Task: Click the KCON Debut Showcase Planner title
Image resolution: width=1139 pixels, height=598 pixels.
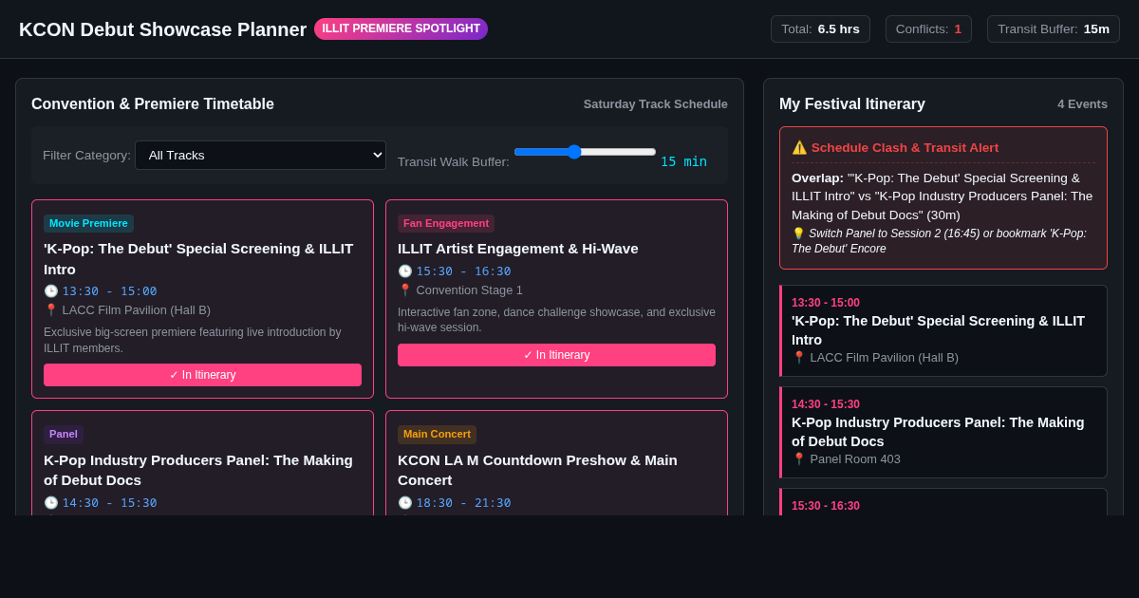Action: [x=163, y=29]
